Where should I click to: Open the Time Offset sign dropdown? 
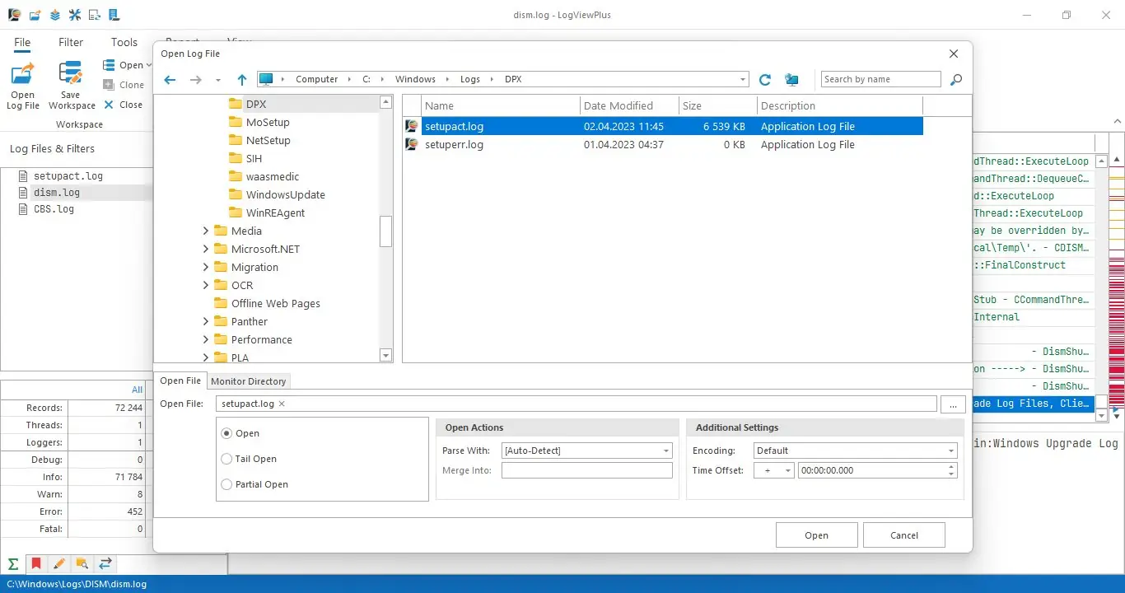pos(787,471)
